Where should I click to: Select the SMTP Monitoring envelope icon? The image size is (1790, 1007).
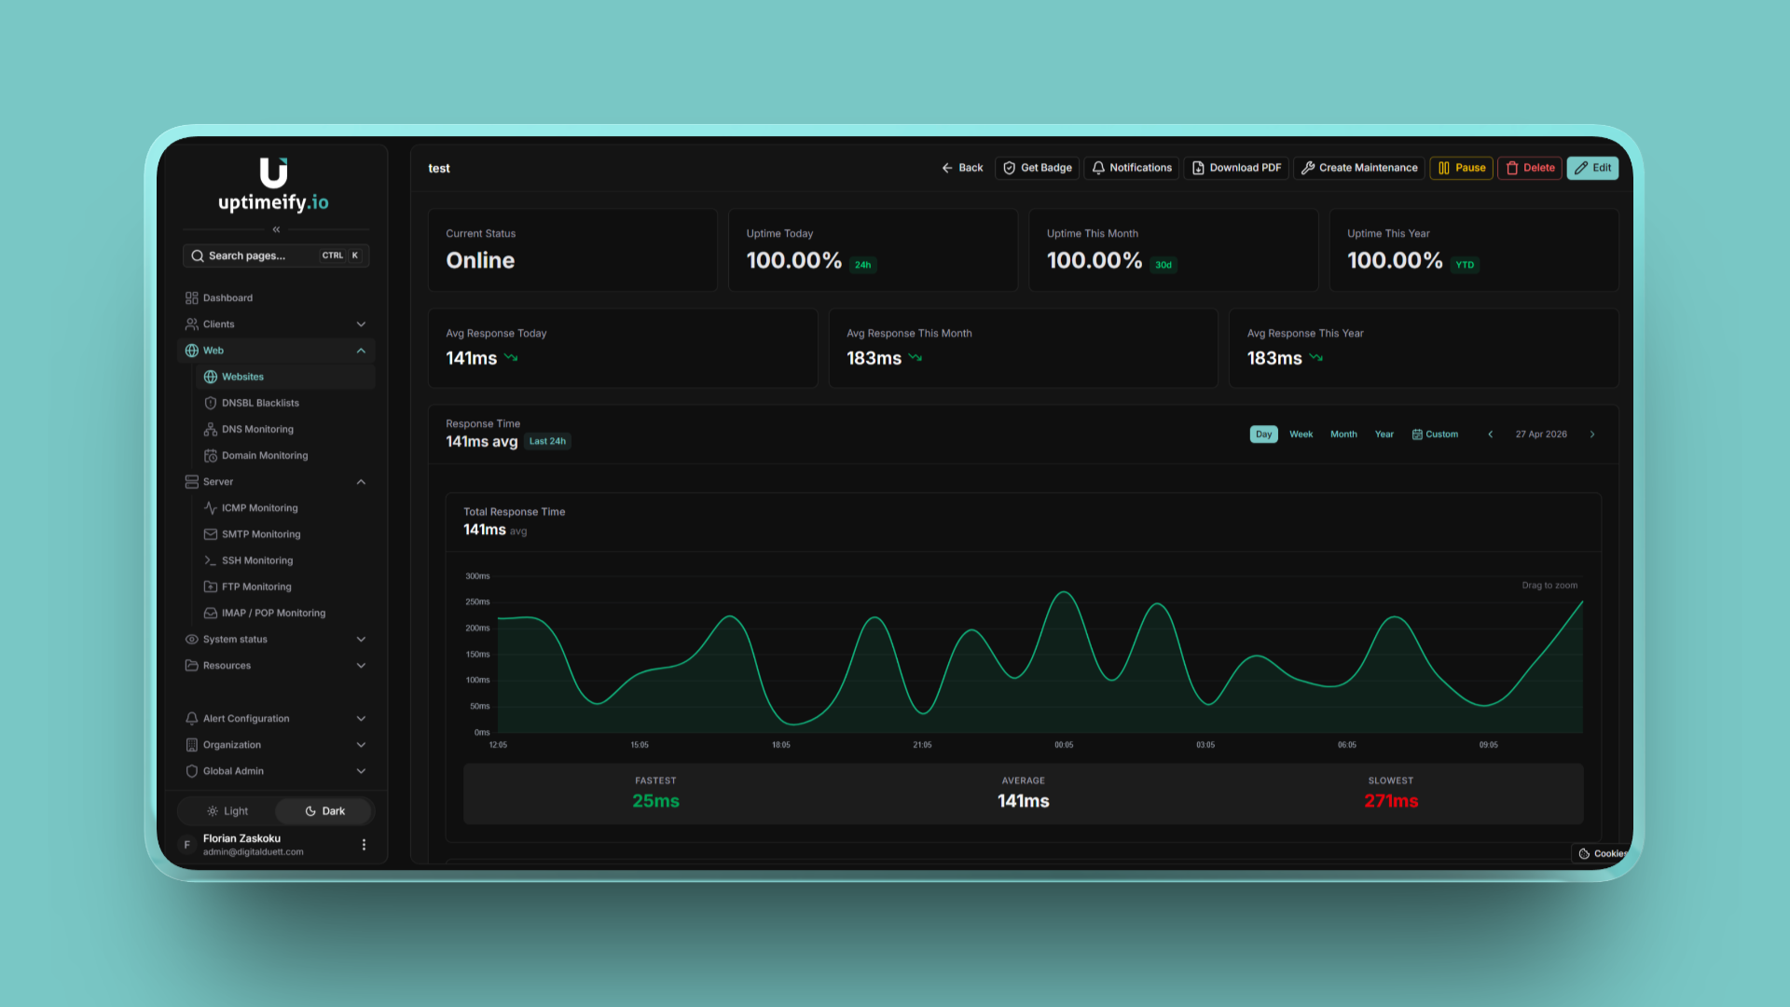coord(211,534)
